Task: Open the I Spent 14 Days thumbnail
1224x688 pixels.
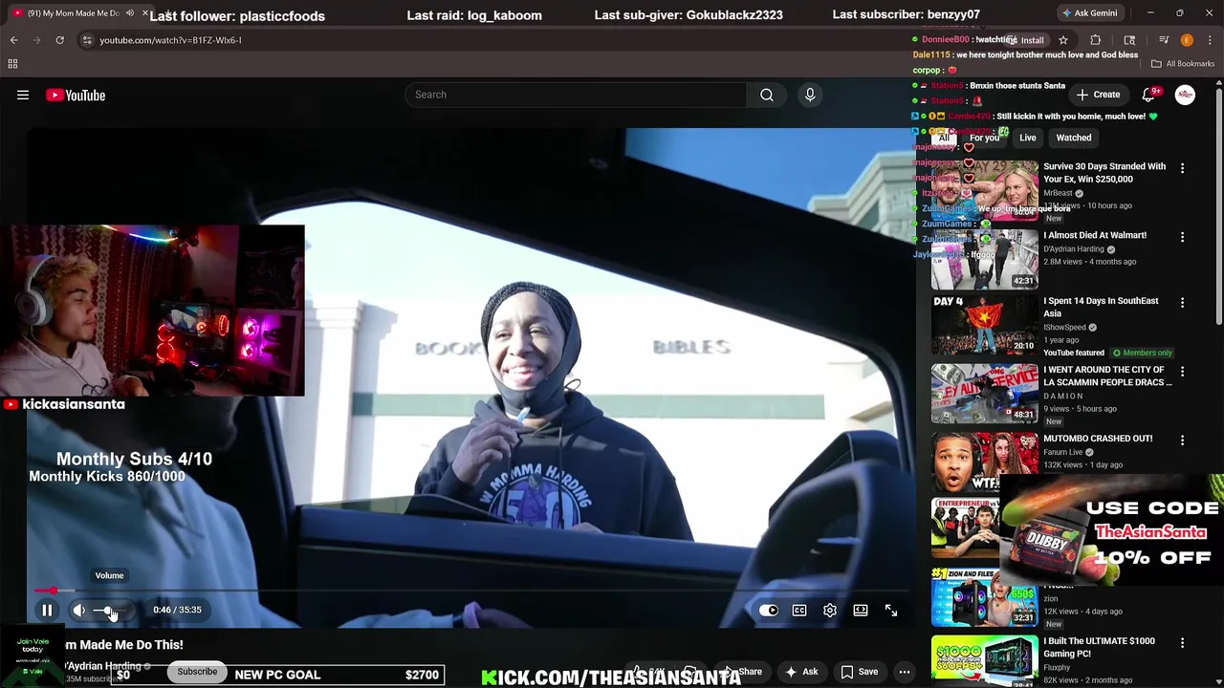Action: click(x=985, y=325)
